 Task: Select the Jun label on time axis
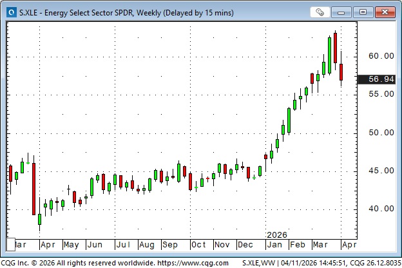click(95, 245)
